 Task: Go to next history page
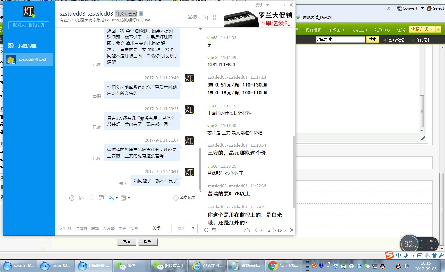pyautogui.click(x=285, y=230)
